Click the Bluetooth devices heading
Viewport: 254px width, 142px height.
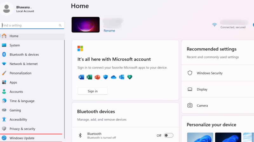[x=96, y=111]
